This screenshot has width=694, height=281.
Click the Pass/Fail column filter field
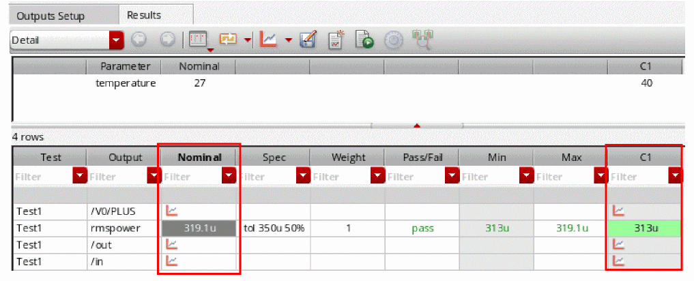click(x=415, y=177)
